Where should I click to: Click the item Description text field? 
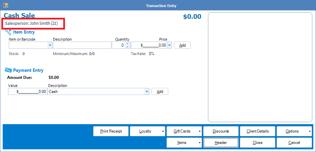pyautogui.click(x=82, y=45)
